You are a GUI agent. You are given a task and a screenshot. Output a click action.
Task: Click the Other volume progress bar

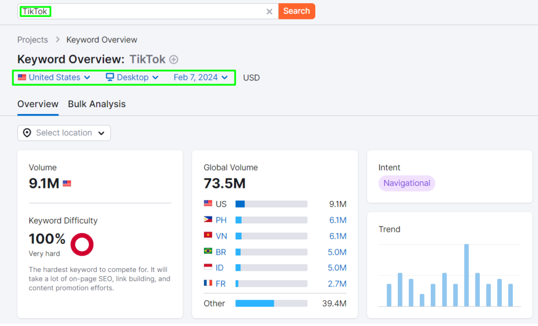[x=272, y=303]
